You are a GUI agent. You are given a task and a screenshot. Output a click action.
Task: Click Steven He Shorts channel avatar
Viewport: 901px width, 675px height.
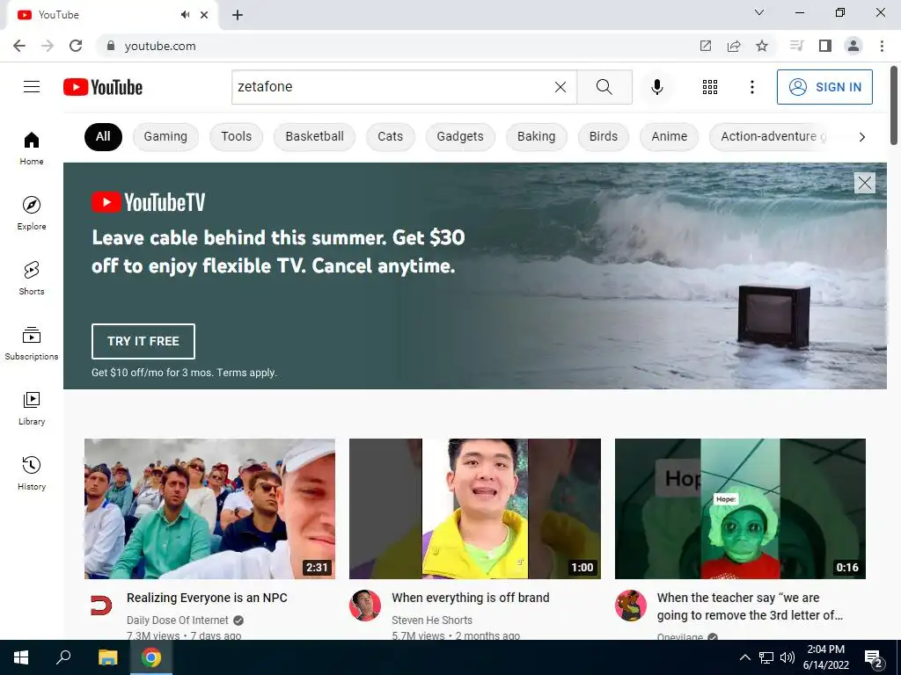tap(365, 605)
